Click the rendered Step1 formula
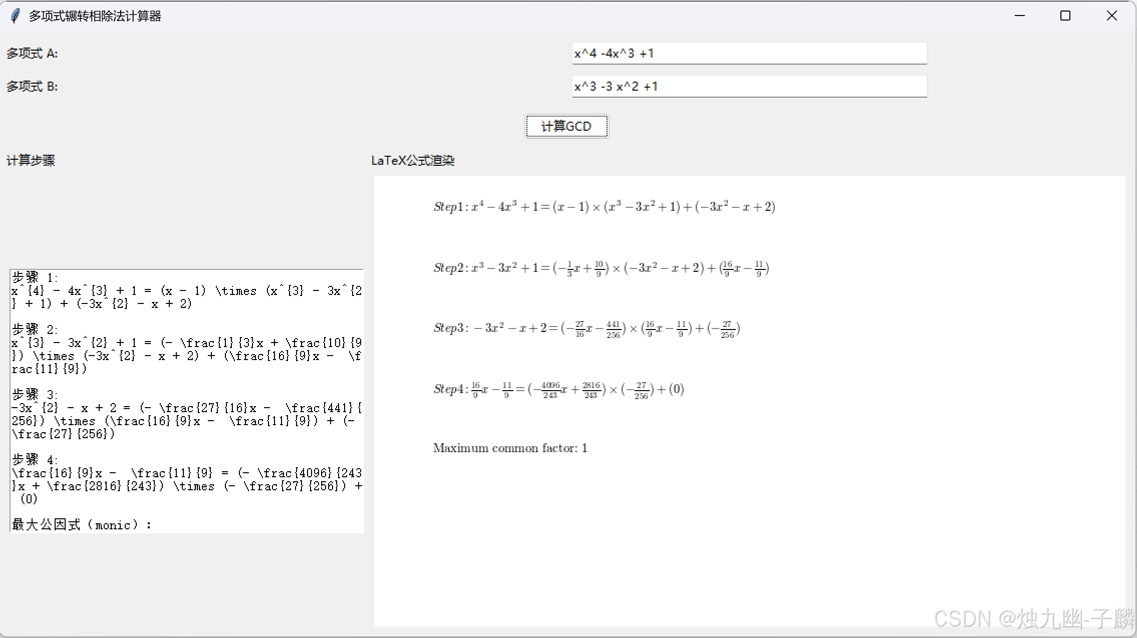1137x638 pixels. click(x=604, y=207)
